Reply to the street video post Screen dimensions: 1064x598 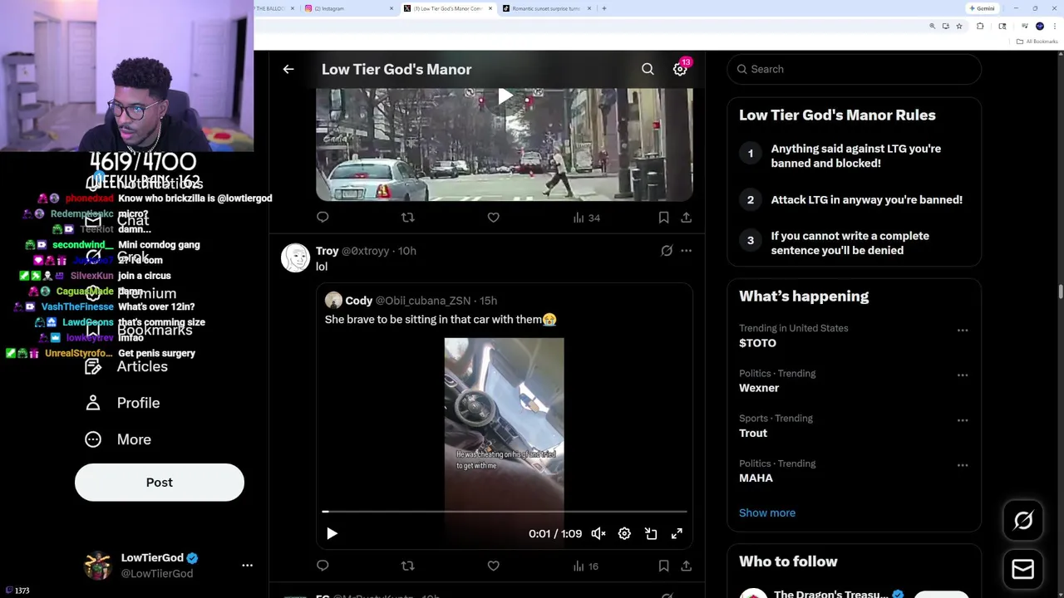pyautogui.click(x=323, y=218)
